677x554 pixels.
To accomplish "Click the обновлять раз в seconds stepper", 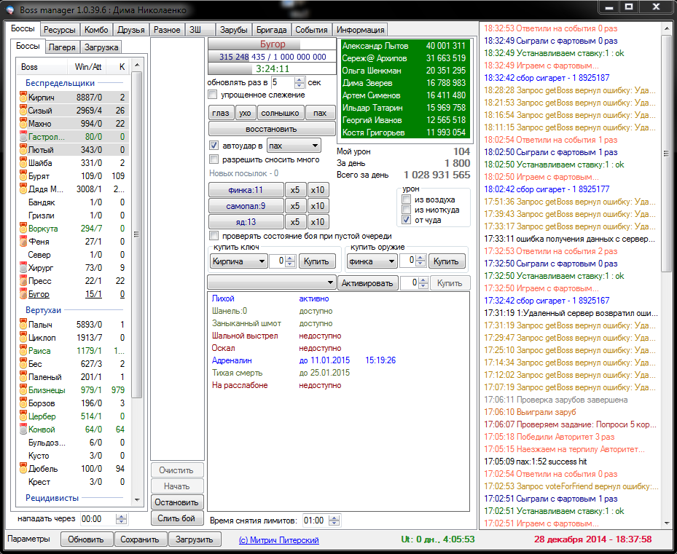I will click(300, 82).
